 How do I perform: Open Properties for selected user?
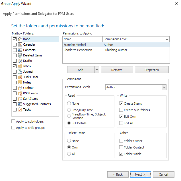[x=152, y=70]
